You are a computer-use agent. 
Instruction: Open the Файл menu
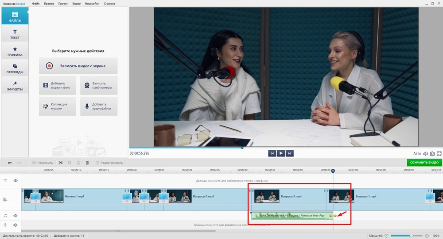coord(36,4)
